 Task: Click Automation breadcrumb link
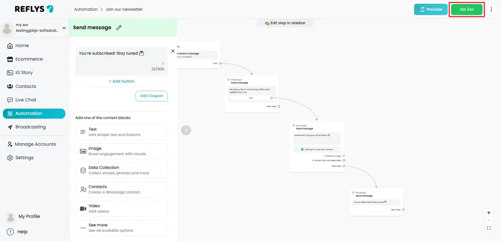(x=86, y=9)
